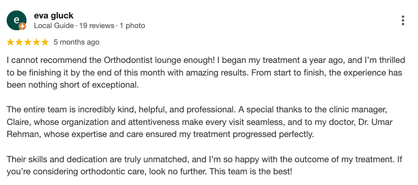Image resolution: width=418 pixels, height=185 pixels.
Task: Click the orange Local Guide badge on avatar
Action: point(23,26)
